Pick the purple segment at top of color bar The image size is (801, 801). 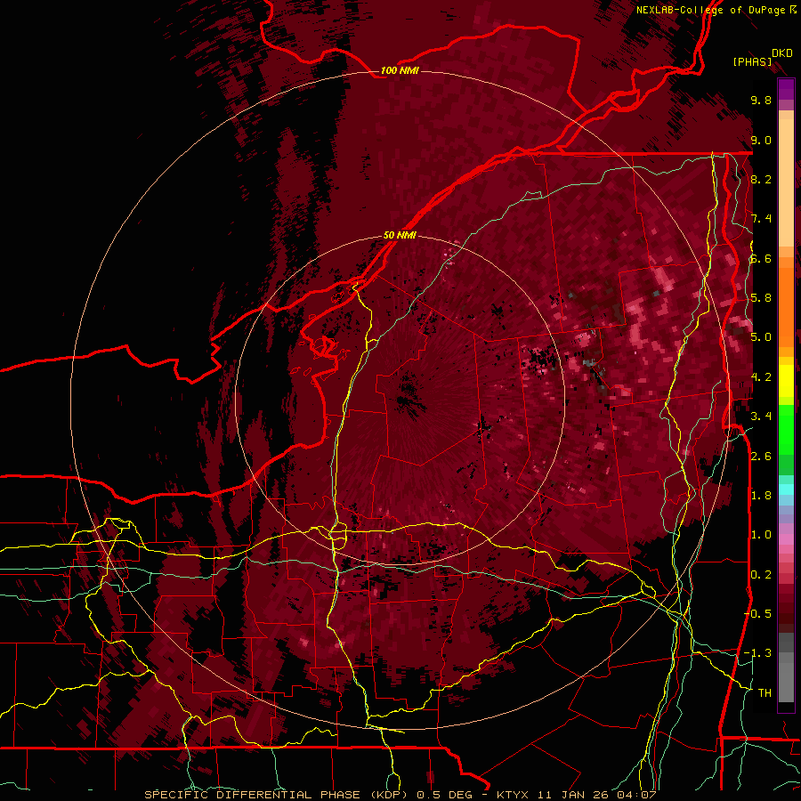tap(786, 89)
